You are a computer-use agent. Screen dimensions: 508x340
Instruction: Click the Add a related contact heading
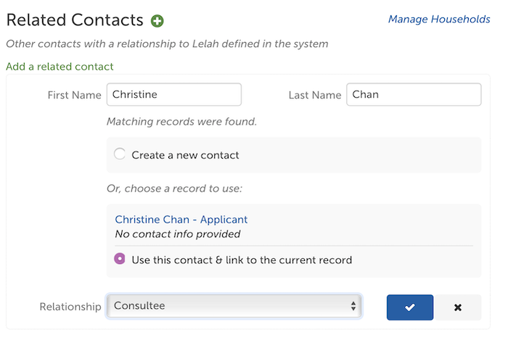click(60, 66)
